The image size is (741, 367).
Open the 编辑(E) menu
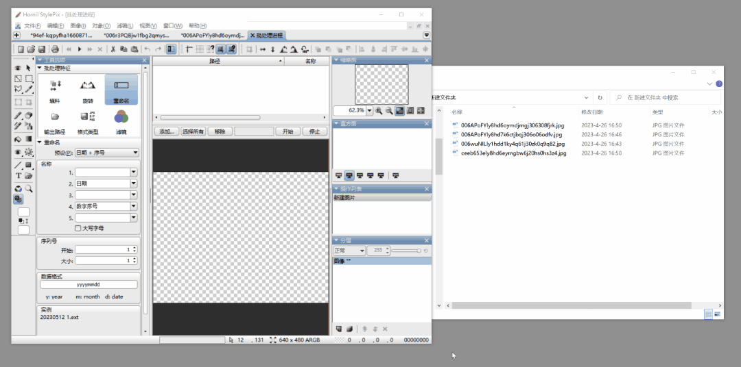pyautogui.click(x=56, y=25)
